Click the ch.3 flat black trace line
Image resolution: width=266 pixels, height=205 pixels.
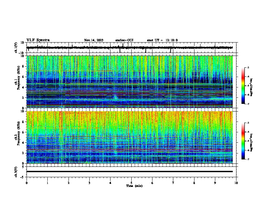[x=130, y=172]
